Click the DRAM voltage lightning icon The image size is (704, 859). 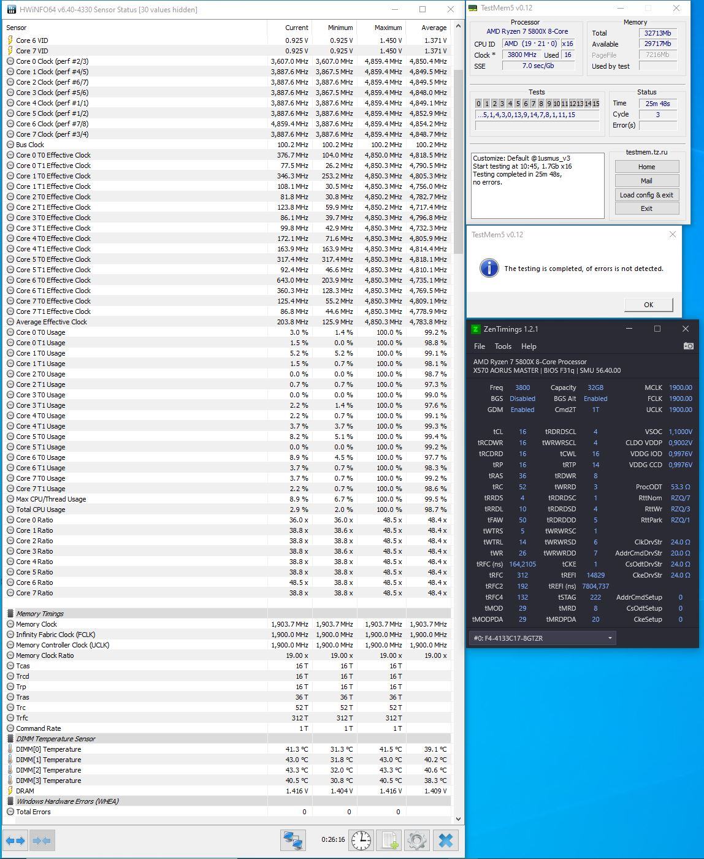tap(10, 791)
